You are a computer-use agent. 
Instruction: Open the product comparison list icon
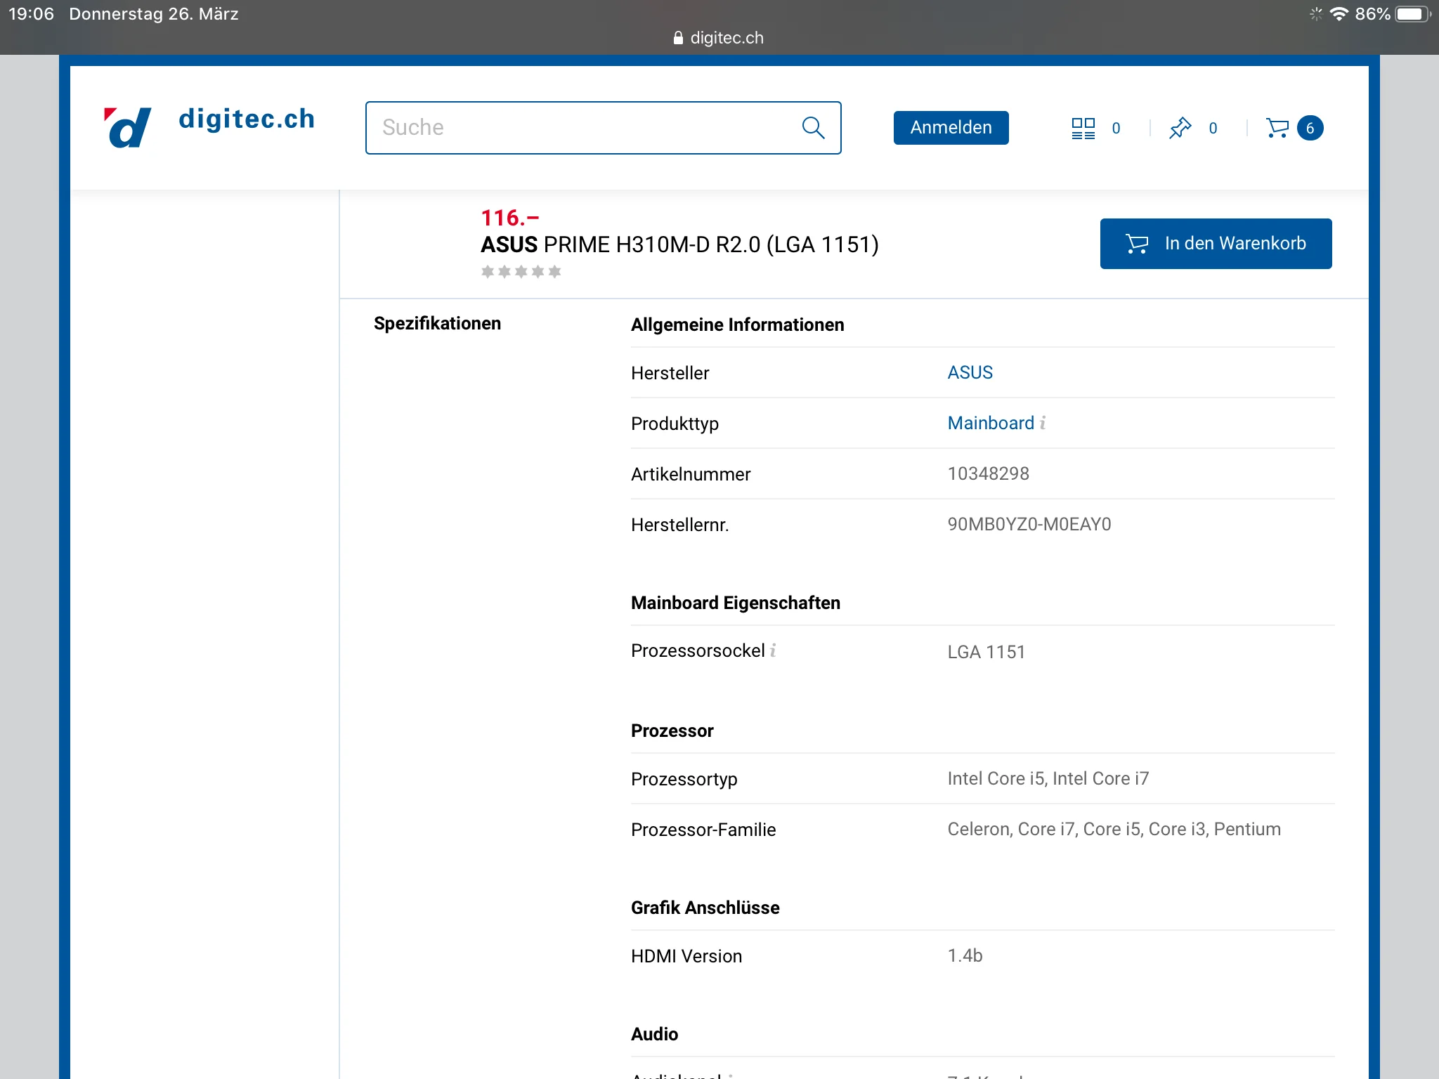(x=1083, y=128)
